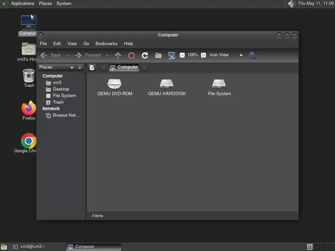Open the System panel menu
Image resolution: width=335 pixels, height=251 pixels.
coord(64,4)
